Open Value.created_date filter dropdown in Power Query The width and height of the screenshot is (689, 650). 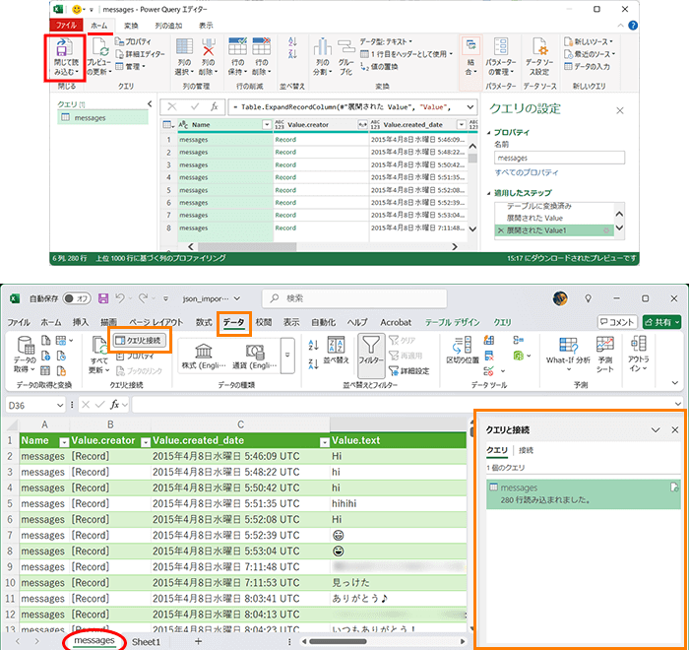(x=461, y=125)
